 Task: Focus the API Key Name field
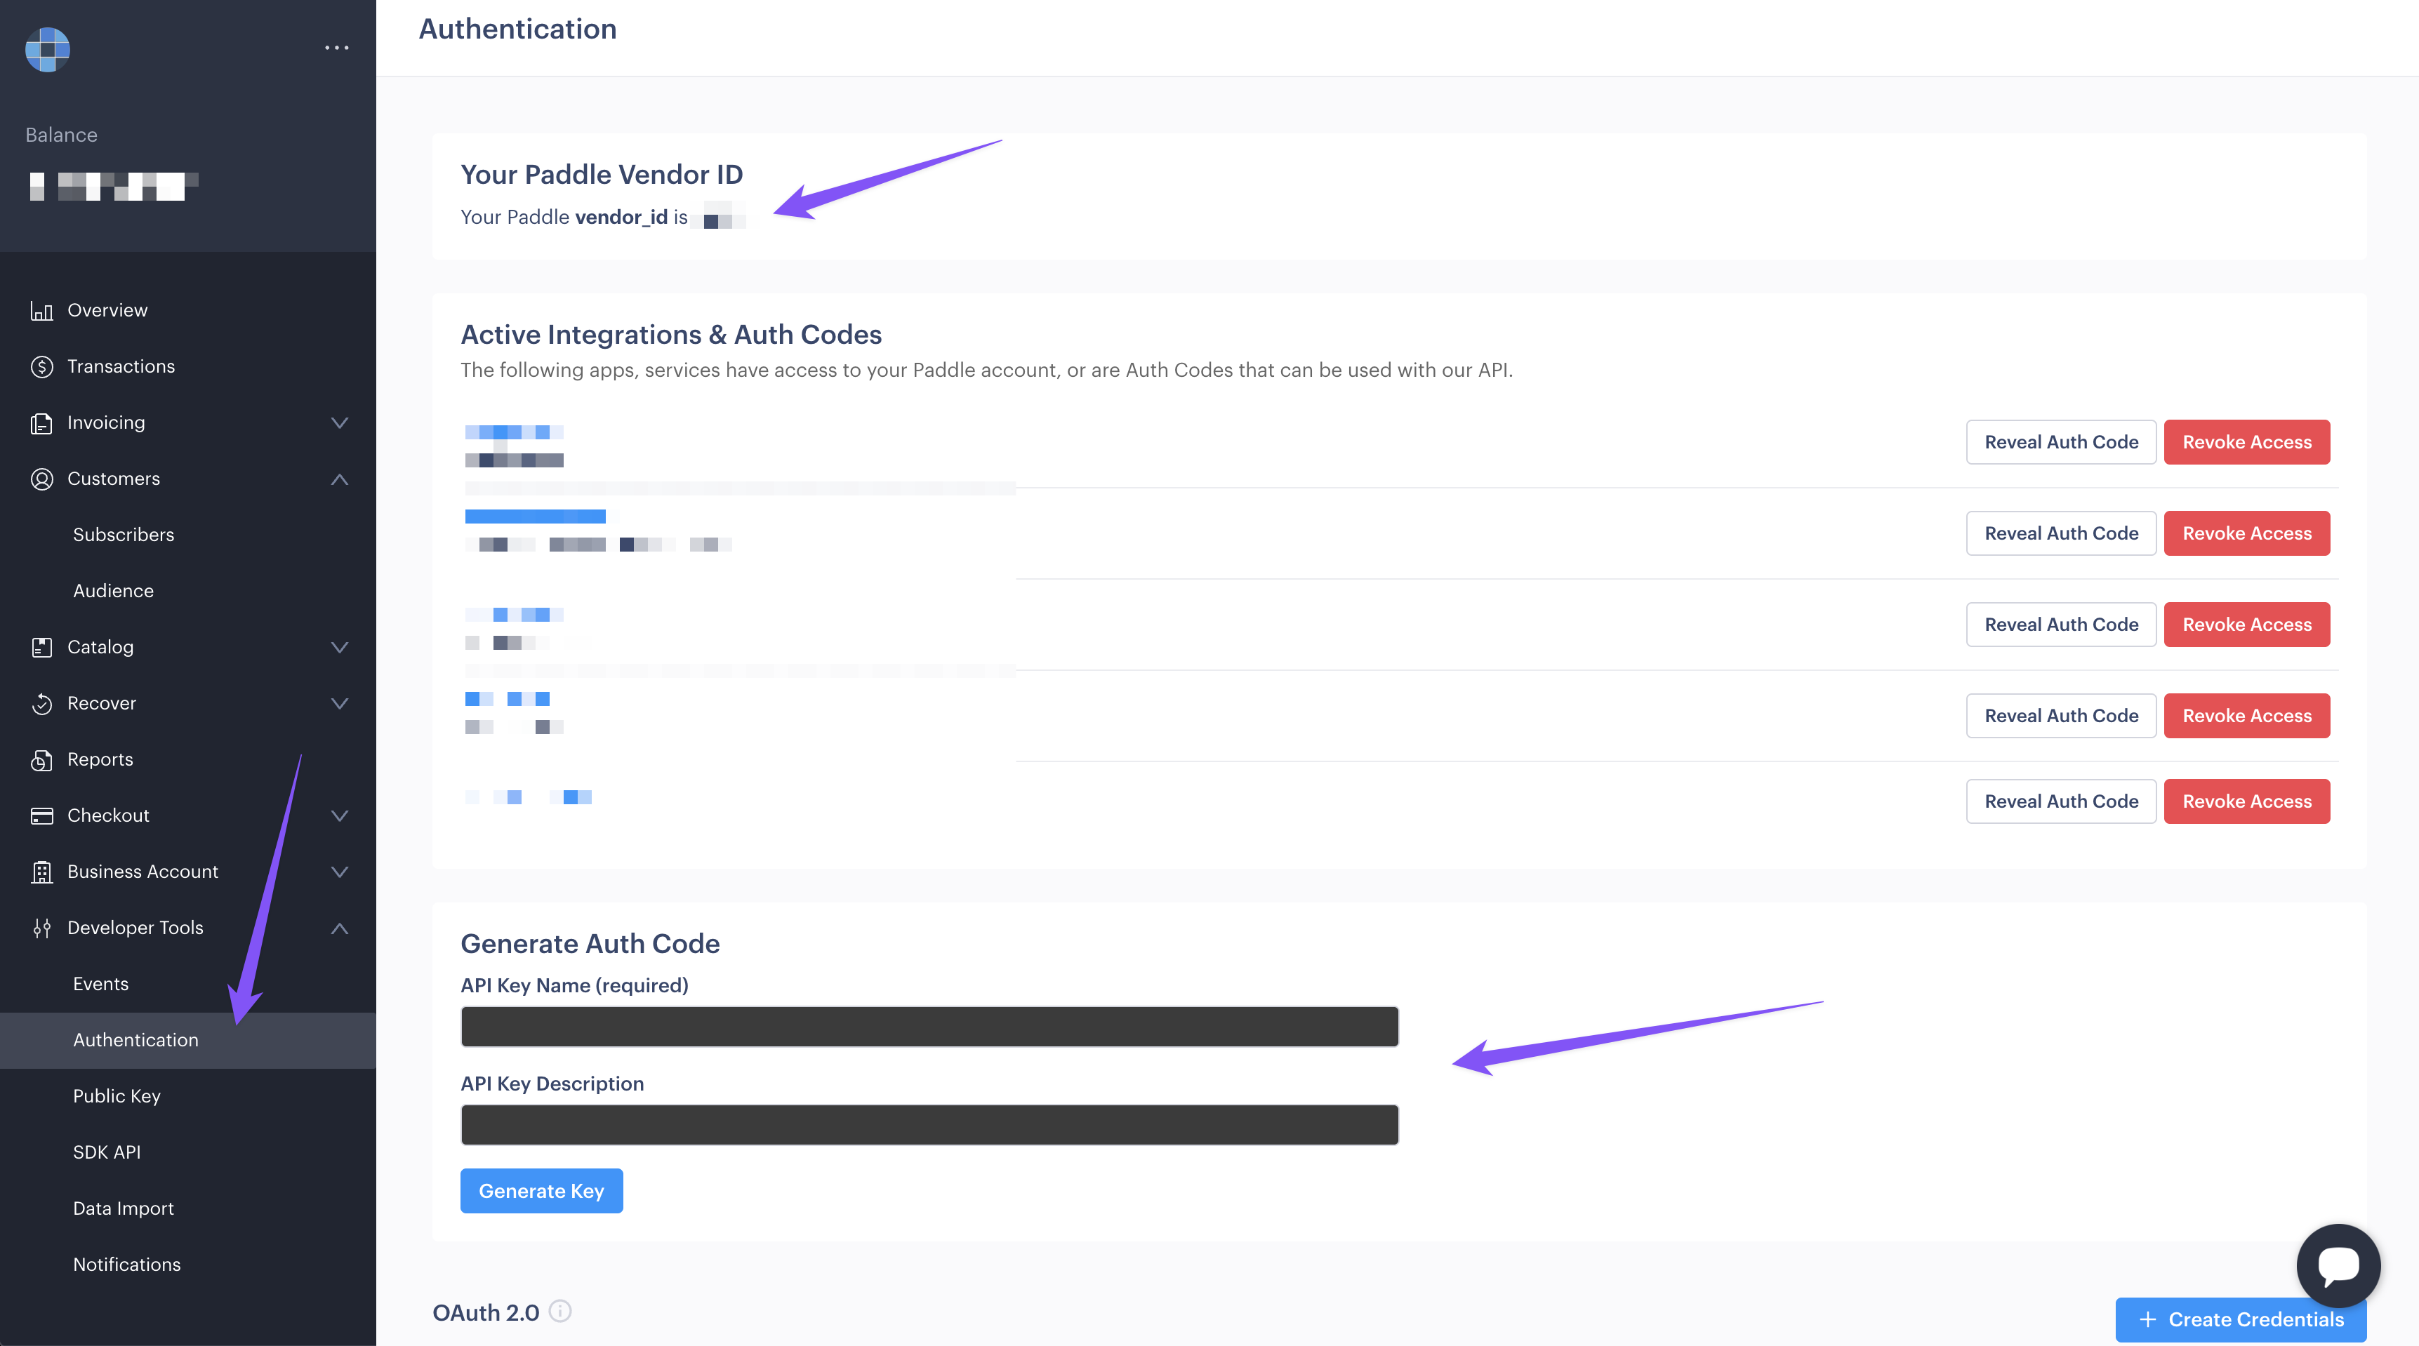[929, 1027]
